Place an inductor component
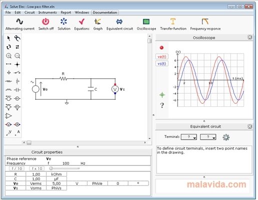Viewport: 258px width, 200px height. 8,90
